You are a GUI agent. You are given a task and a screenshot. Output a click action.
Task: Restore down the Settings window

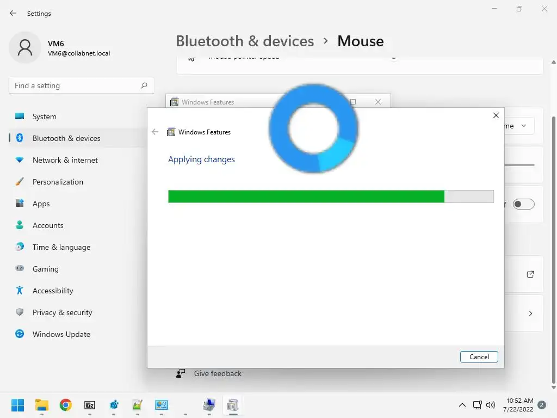519,9
